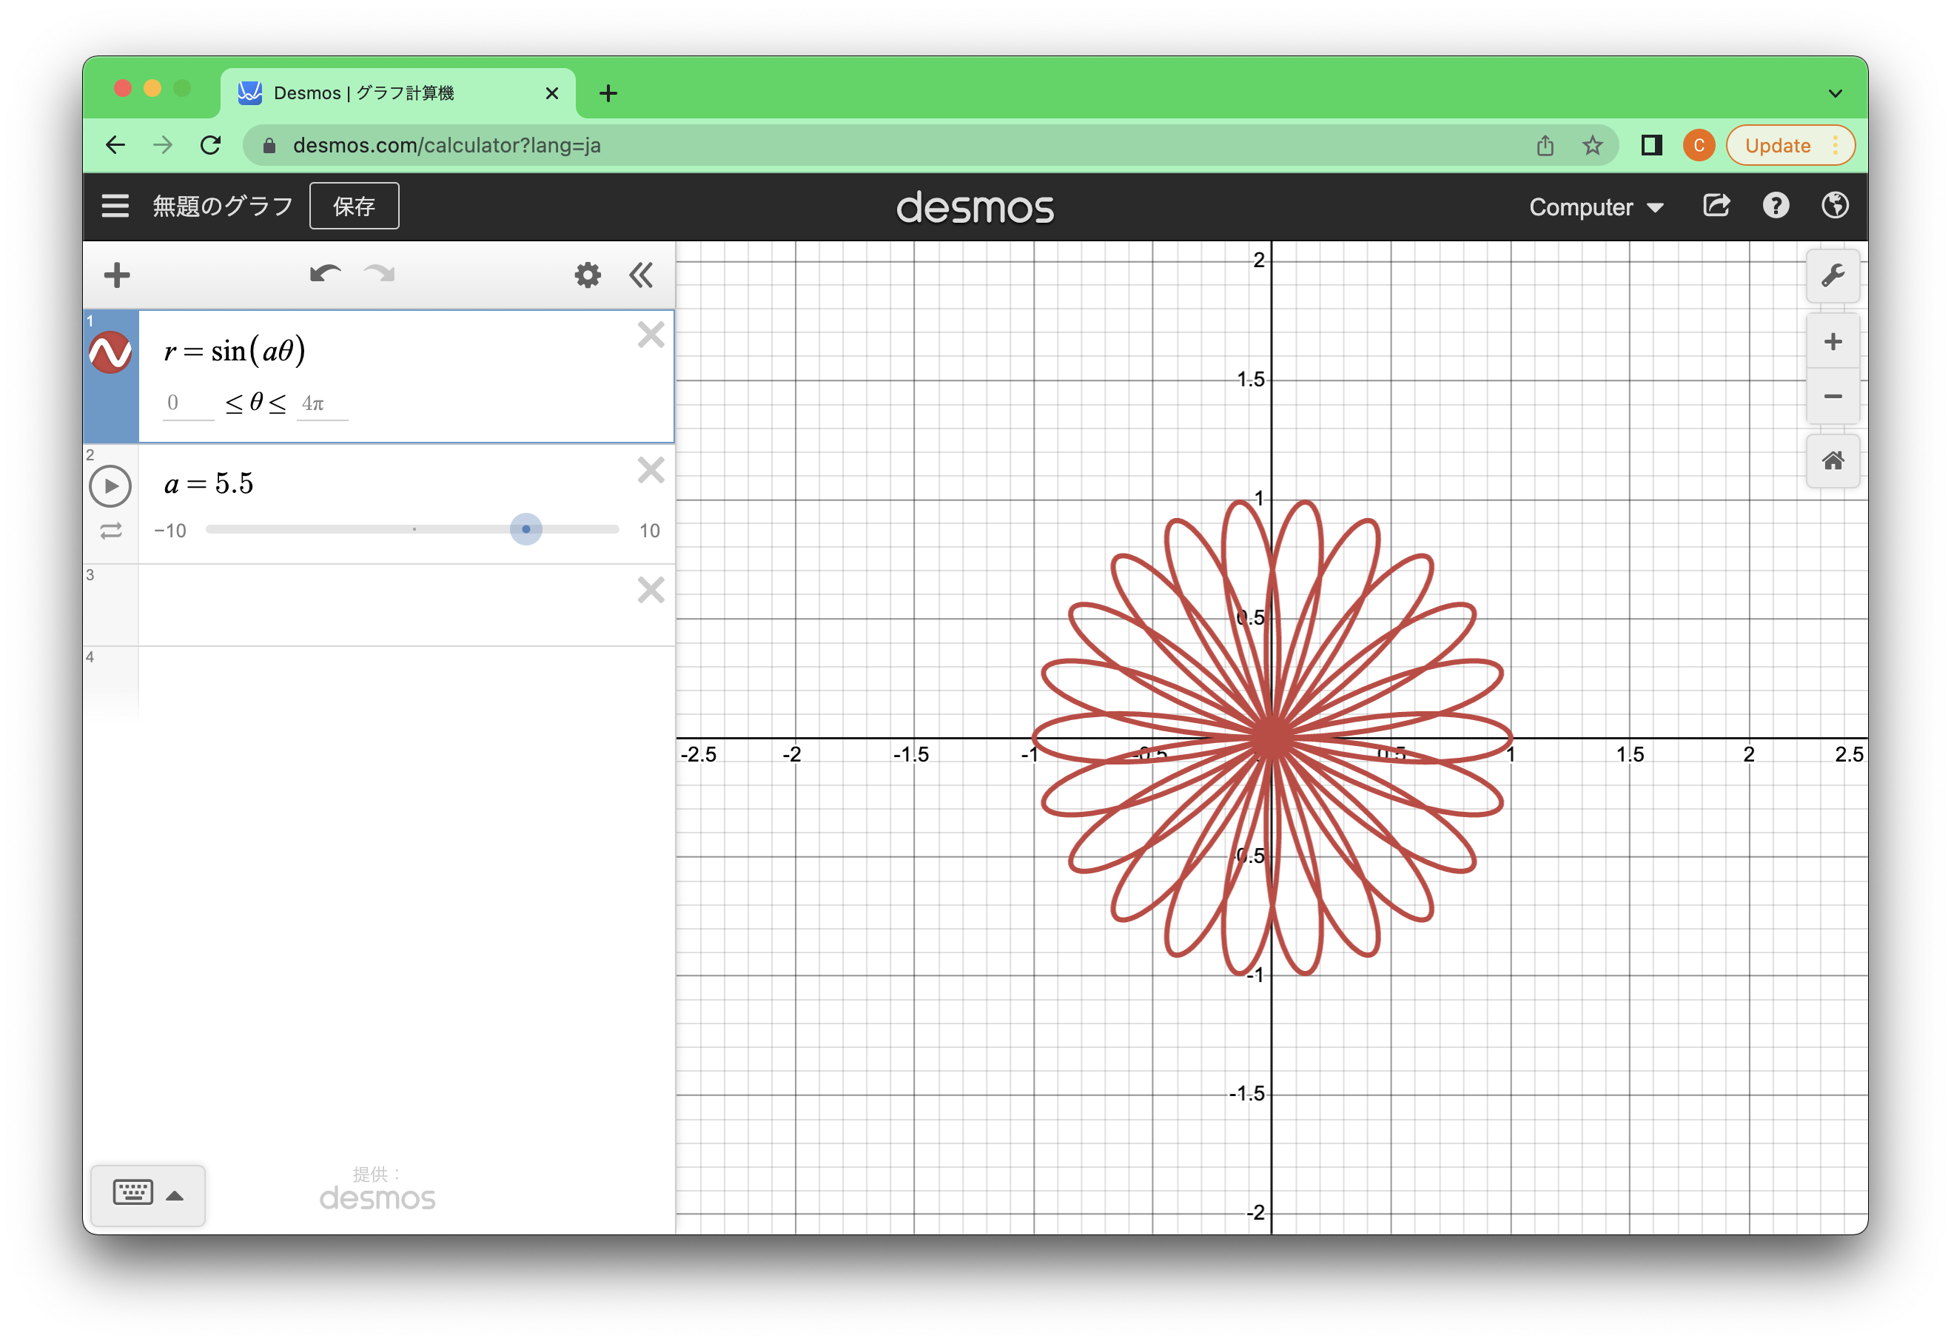Zoom out on the graph

[x=1833, y=396]
